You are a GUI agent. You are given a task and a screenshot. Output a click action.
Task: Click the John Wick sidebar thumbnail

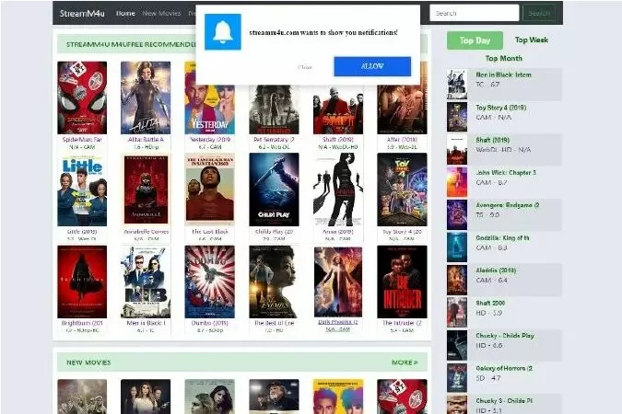click(457, 182)
